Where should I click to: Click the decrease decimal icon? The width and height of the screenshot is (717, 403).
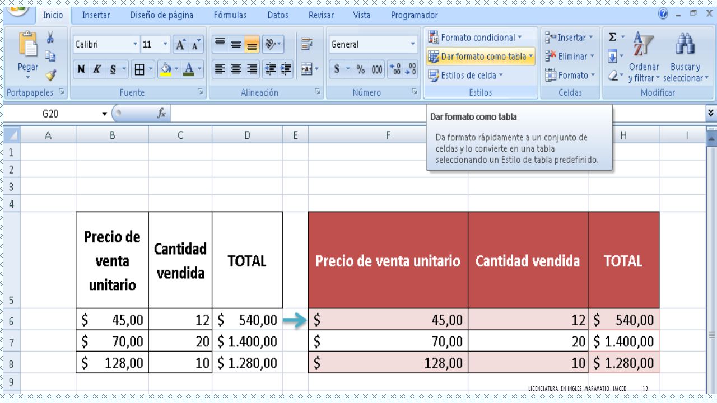pyautogui.click(x=411, y=69)
